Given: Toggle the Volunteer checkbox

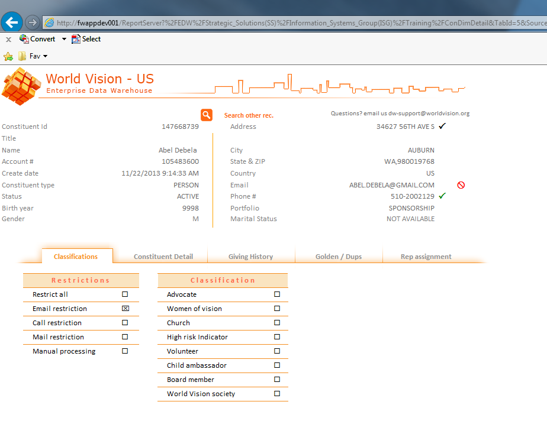Looking at the screenshot, I should [x=277, y=351].
